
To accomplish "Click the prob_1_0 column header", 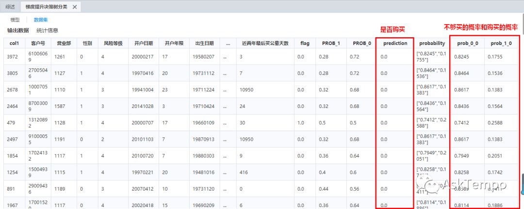I will [x=501, y=44].
